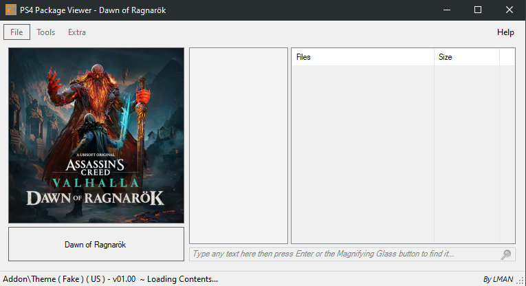Click the Addon\Theme ( Fake ) status text
The image size is (526, 286).
(111, 279)
